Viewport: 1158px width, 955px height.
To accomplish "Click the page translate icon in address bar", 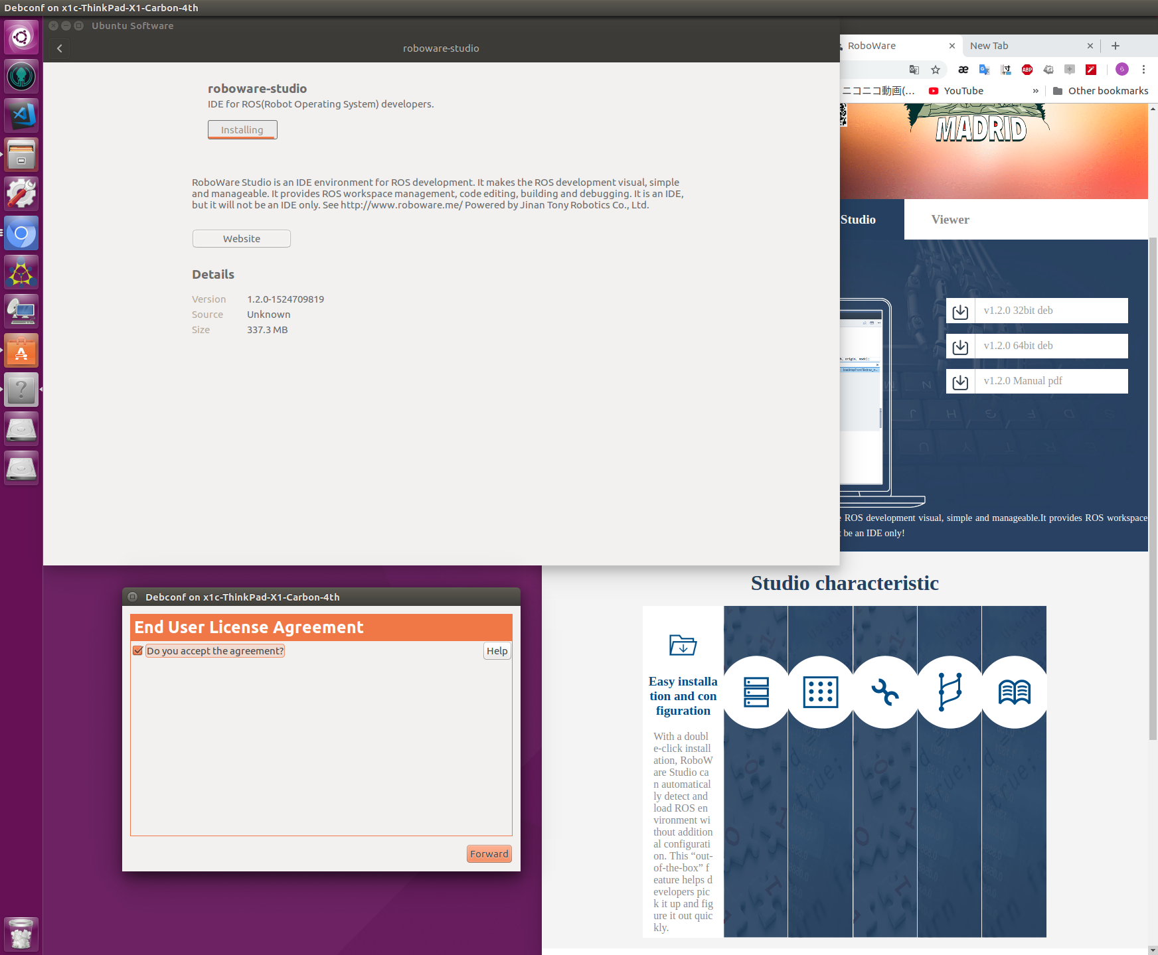I will click(x=914, y=70).
